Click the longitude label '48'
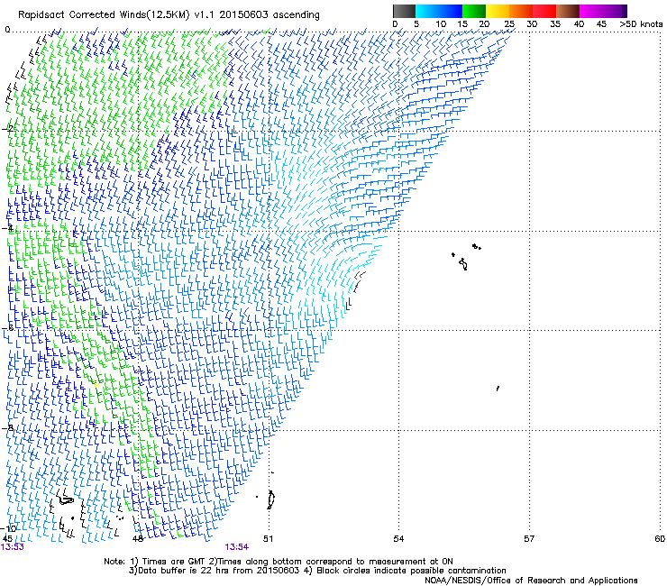This screenshot has height=586, width=667. (137, 539)
